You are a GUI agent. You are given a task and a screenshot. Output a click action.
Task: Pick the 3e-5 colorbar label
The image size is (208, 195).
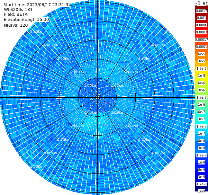pos(202,61)
